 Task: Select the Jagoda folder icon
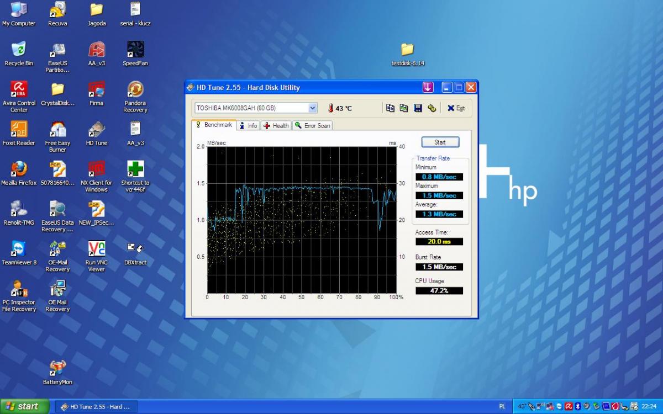coord(97,14)
